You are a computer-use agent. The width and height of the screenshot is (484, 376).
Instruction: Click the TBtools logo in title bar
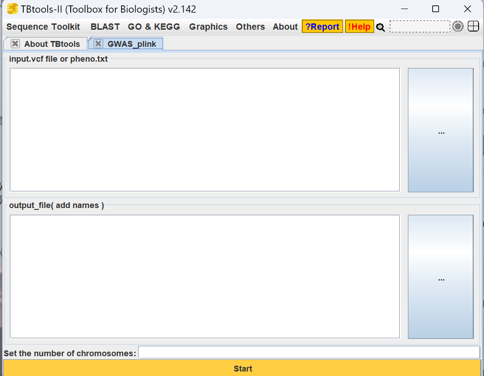[13, 9]
